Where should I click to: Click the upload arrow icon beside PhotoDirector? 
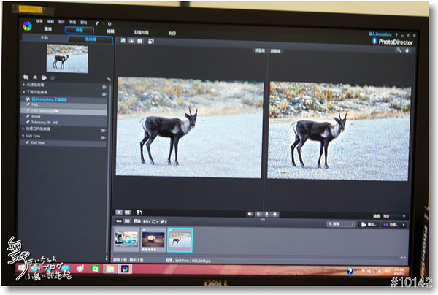(374, 41)
